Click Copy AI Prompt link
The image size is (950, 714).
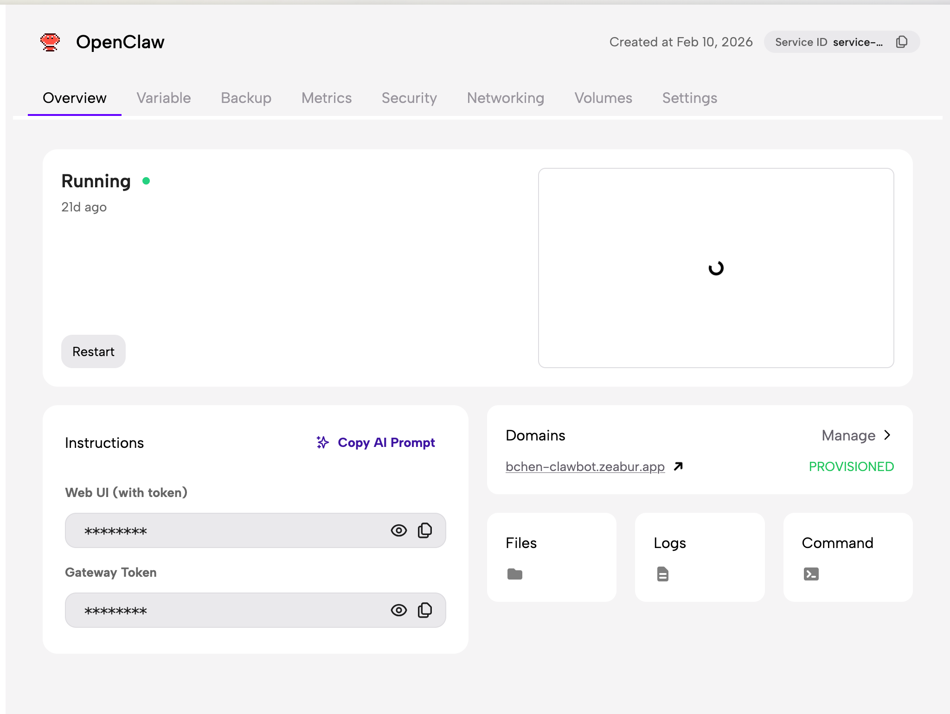[386, 442]
